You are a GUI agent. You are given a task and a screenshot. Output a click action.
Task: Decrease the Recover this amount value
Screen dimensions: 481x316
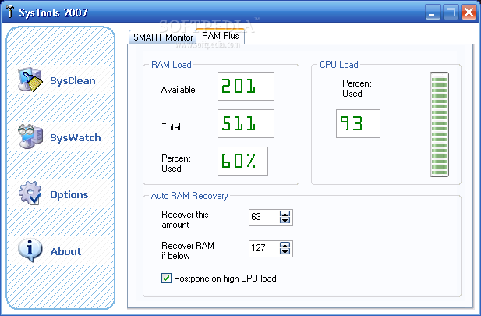285,220
